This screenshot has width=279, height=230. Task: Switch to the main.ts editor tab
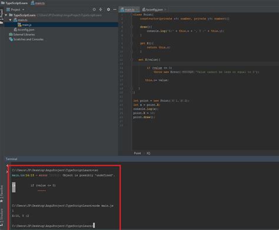pos(127,9)
